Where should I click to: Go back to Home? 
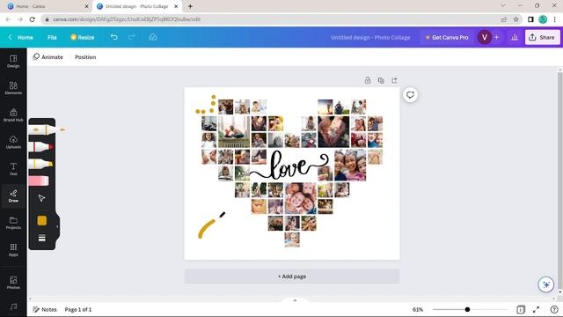tap(21, 37)
